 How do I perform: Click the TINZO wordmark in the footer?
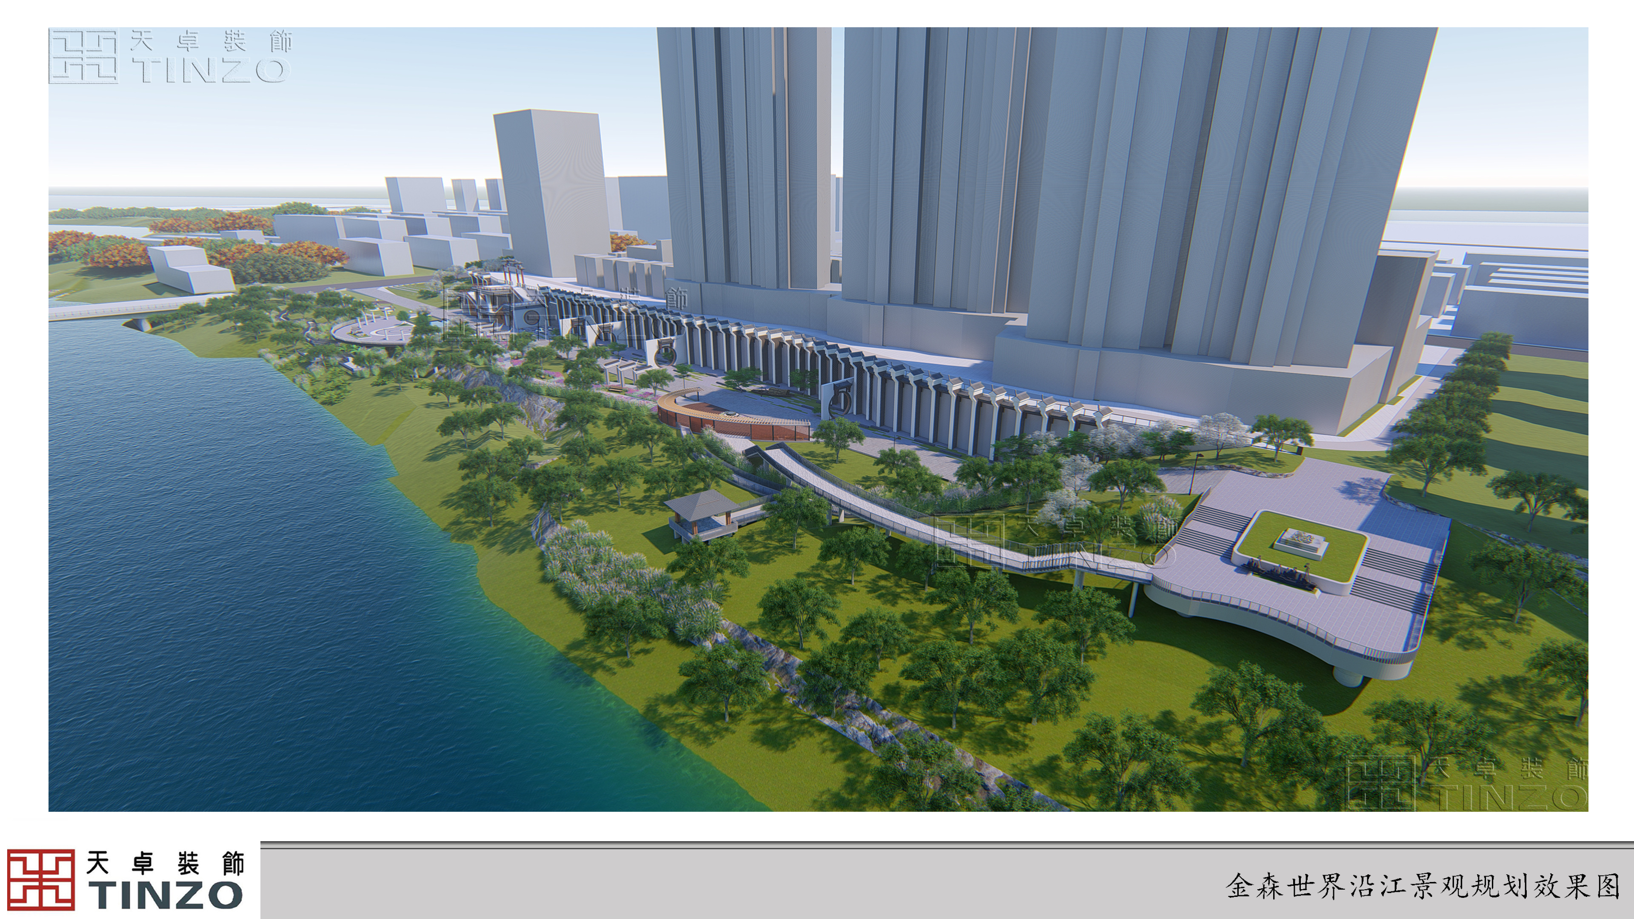pyautogui.click(x=166, y=895)
